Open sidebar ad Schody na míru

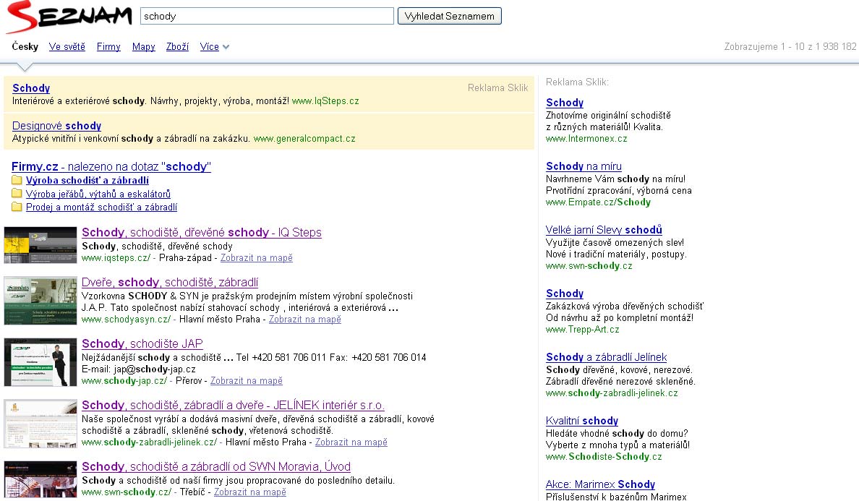pyautogui.click(x=584, y=166)
